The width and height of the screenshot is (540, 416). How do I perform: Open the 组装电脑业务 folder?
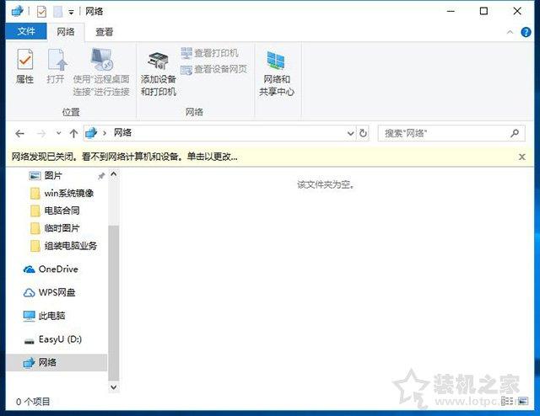(64, 246)
